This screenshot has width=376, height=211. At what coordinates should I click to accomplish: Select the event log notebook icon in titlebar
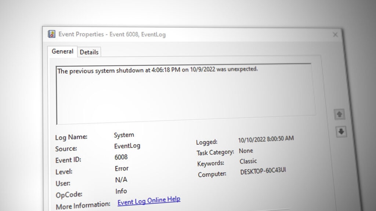tap(51, 34)
